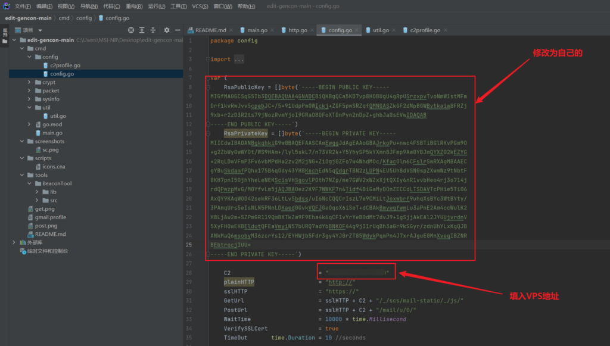Click the expand all icon in project panel

pos(142,30)
